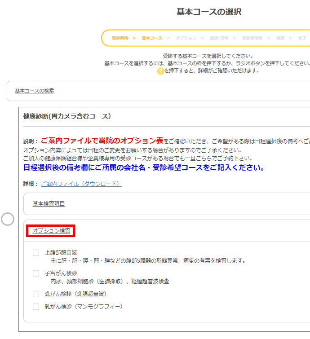This screenshot has width=310, height=339.
Task: Select the 完了 step in breadcrumb
Action: click(302, 38)
